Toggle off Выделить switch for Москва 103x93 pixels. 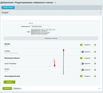tap(82, 45)
